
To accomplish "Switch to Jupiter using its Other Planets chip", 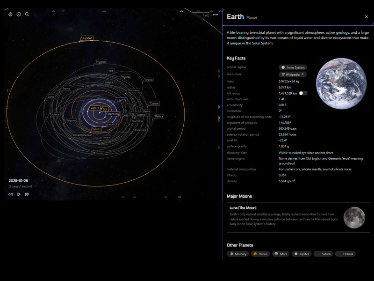I will click(x=301, y=254).
